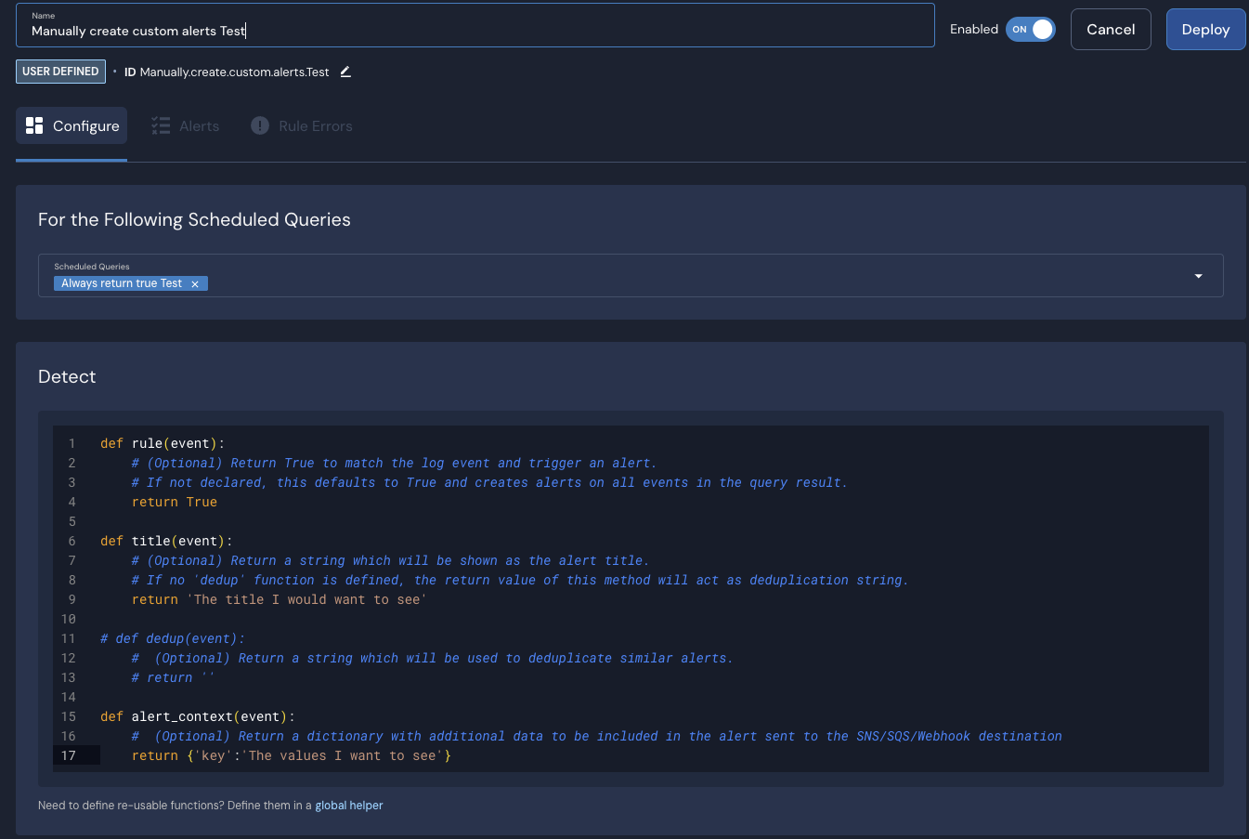Click the '# def dedup(event):' comment line
The height and width of the screenshot is (839, 1249).
click(173, 638)
